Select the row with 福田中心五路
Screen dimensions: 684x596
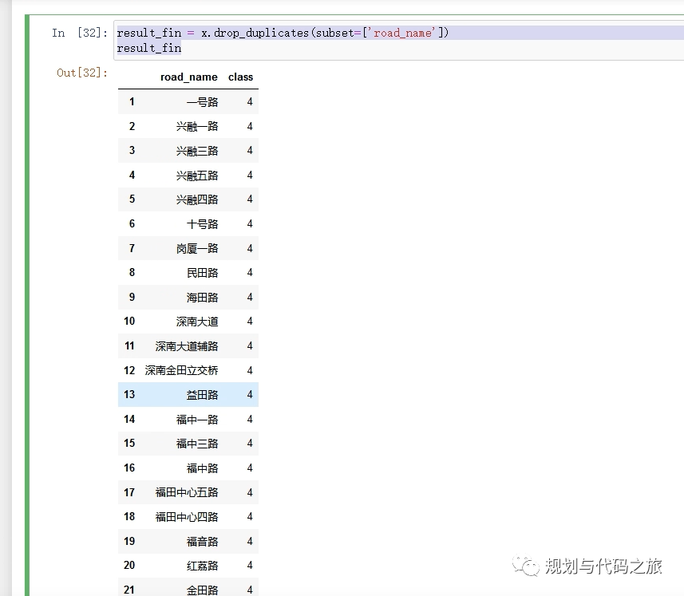[x=188, y=492]
